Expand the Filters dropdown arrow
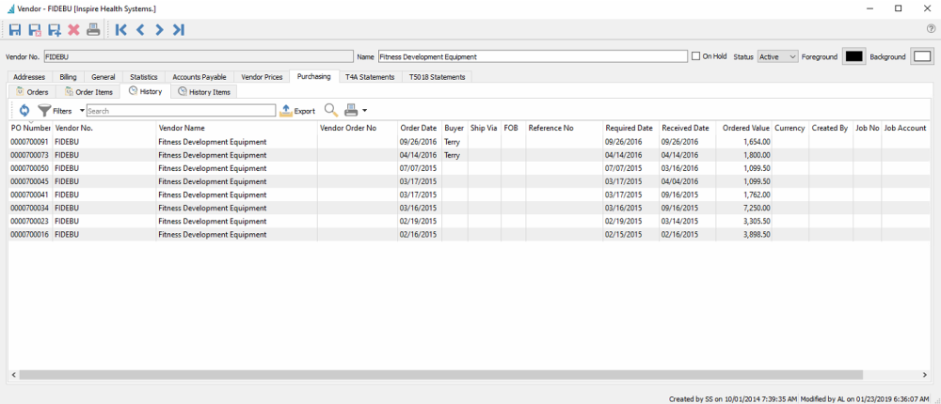Image resolution: width=941 pixels, height=404 pixels. pos(82,110)
